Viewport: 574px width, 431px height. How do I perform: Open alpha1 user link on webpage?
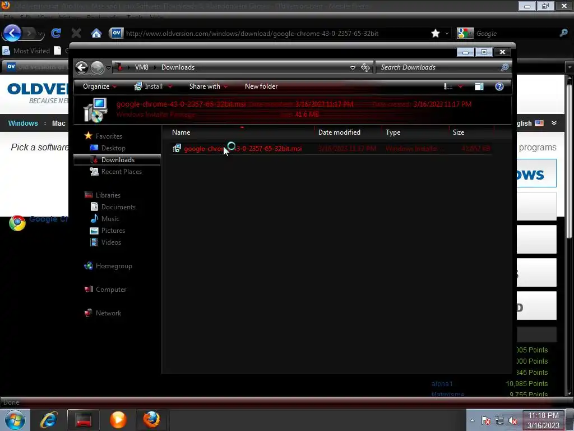[x=442, y=384]
